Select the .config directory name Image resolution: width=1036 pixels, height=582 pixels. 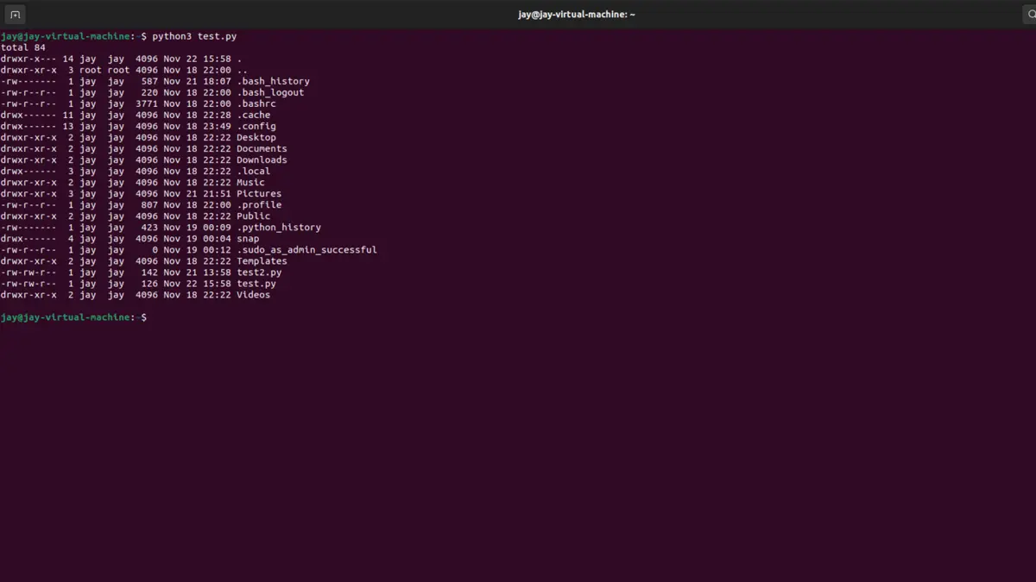pos(256,126)
